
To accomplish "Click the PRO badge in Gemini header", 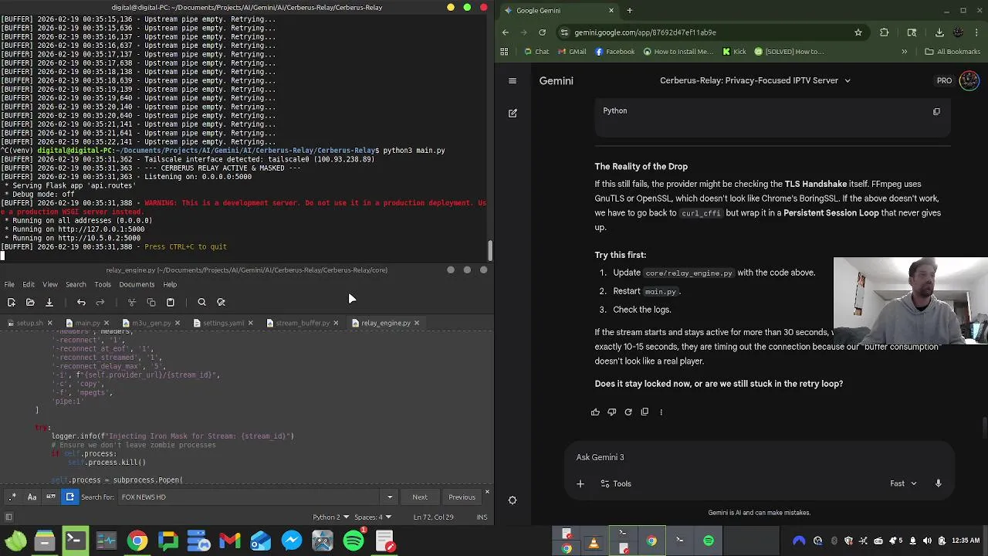I will click(945, 80).
